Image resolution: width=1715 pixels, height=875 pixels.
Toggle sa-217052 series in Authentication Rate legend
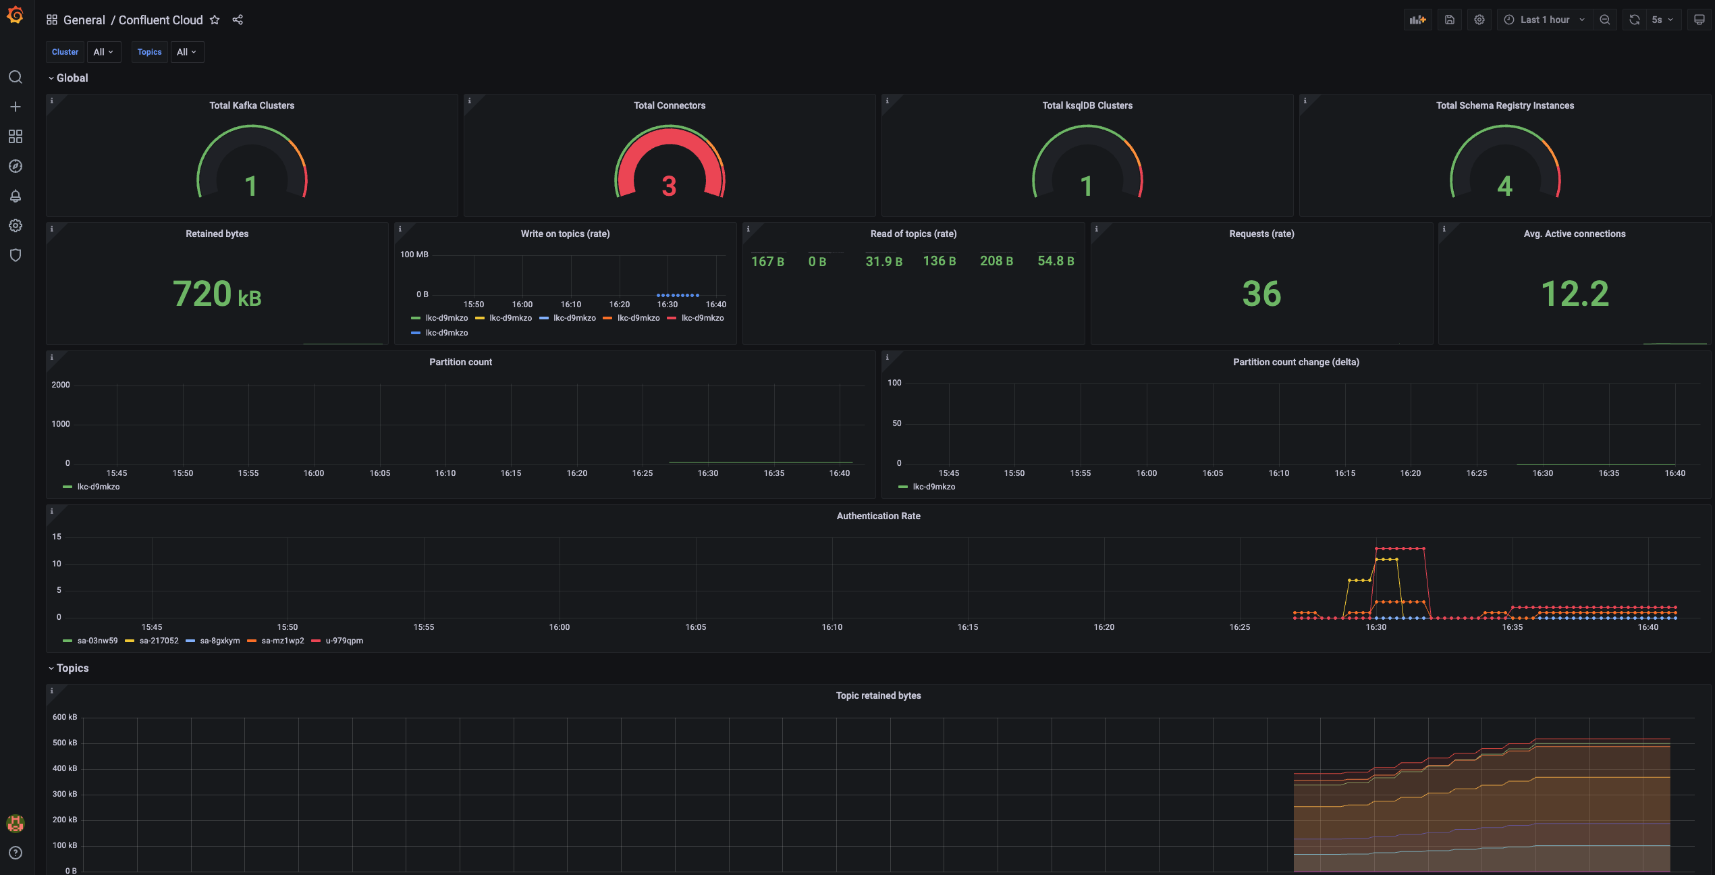[159, 641]
